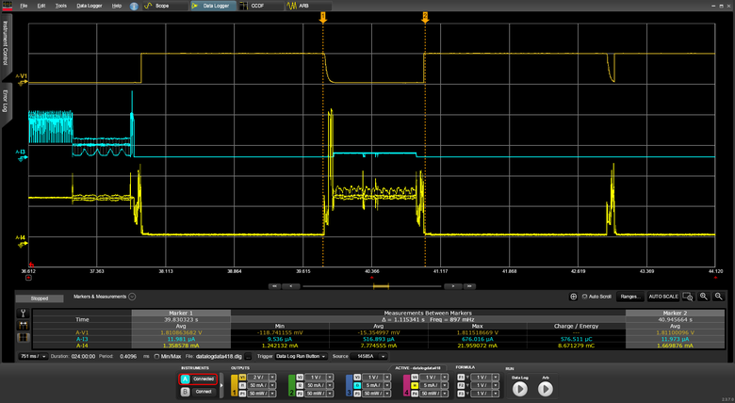Click the zoom-to-region window icon
Image resolution: width=735 pixels, height=403 pixels.
(688, 297)
